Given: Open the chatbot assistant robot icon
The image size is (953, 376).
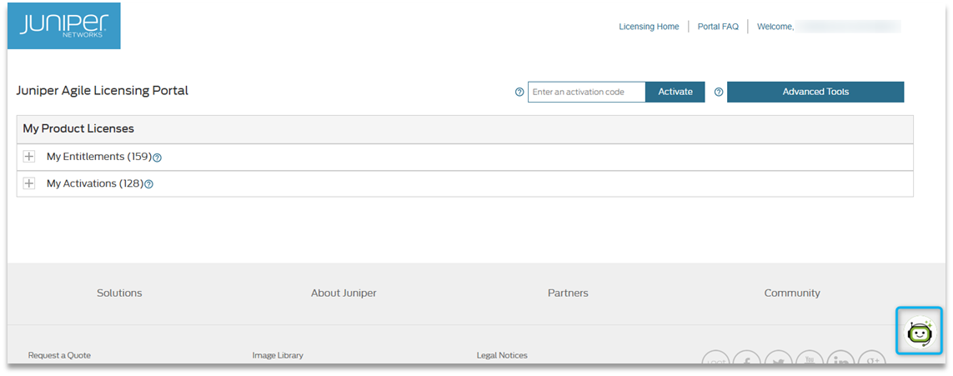Looking at the screenshot, I should tap(918, 333).
